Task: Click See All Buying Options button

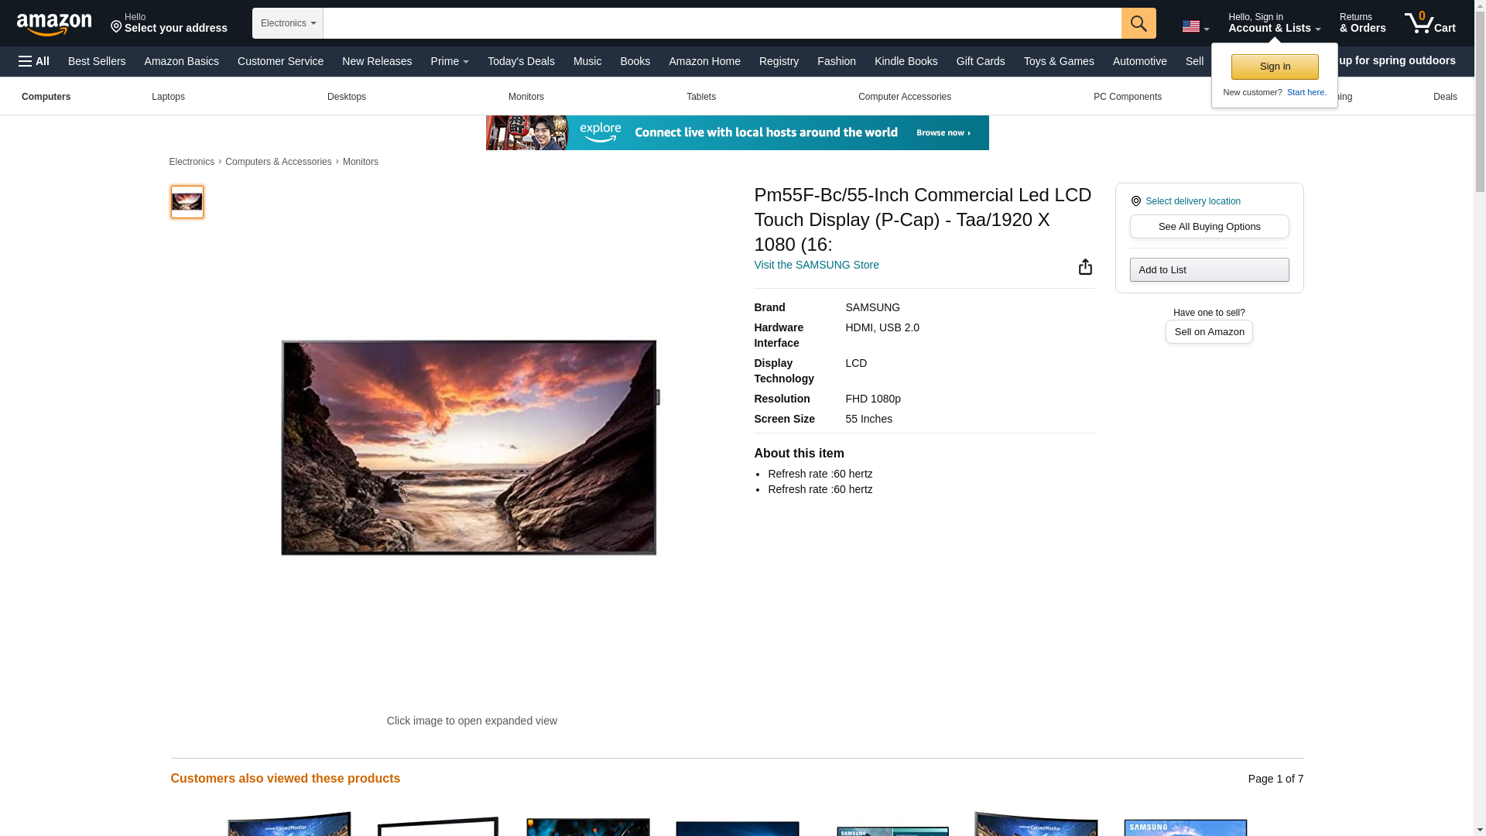Action: pos(1209,227)
